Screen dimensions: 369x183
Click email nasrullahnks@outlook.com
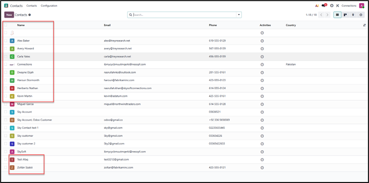click(120, 73)
